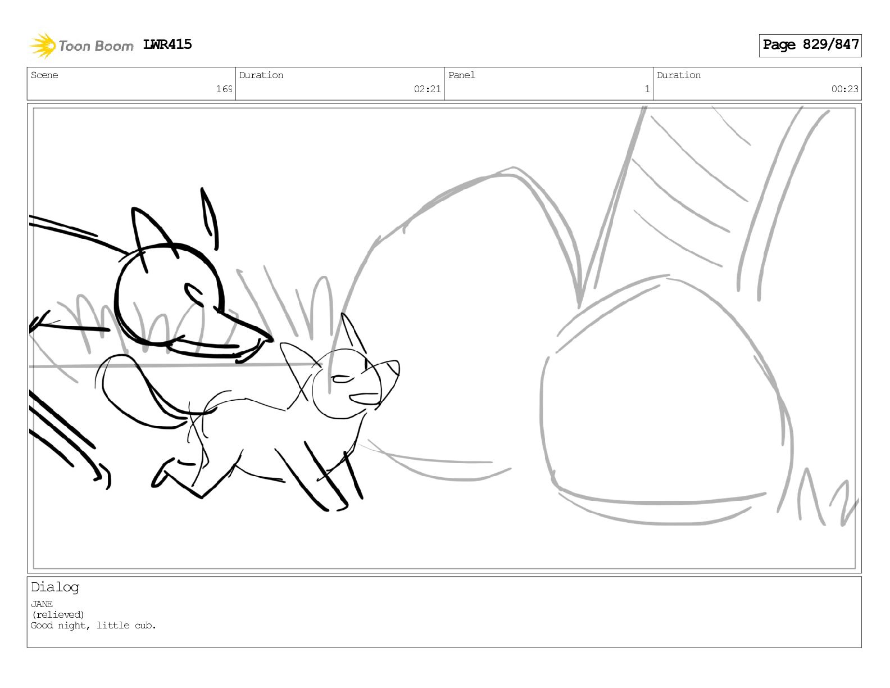Select the character name JANE
The image size is (890, 688).
coord(42,604)
